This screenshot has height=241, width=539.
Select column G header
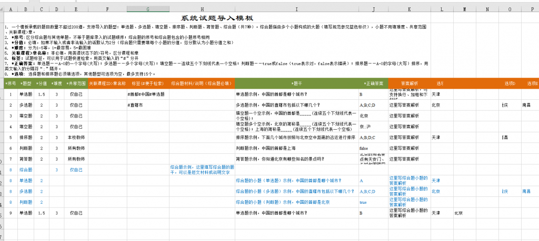(x=148, y=9)
